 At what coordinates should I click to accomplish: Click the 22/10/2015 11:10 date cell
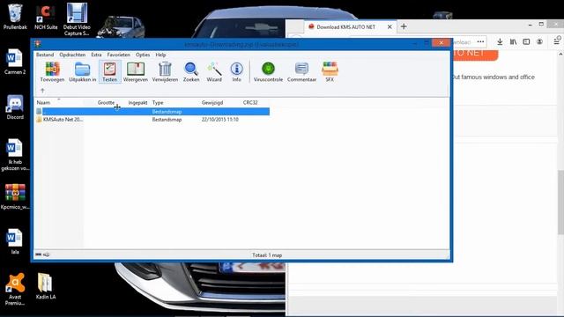coord(219,120)
